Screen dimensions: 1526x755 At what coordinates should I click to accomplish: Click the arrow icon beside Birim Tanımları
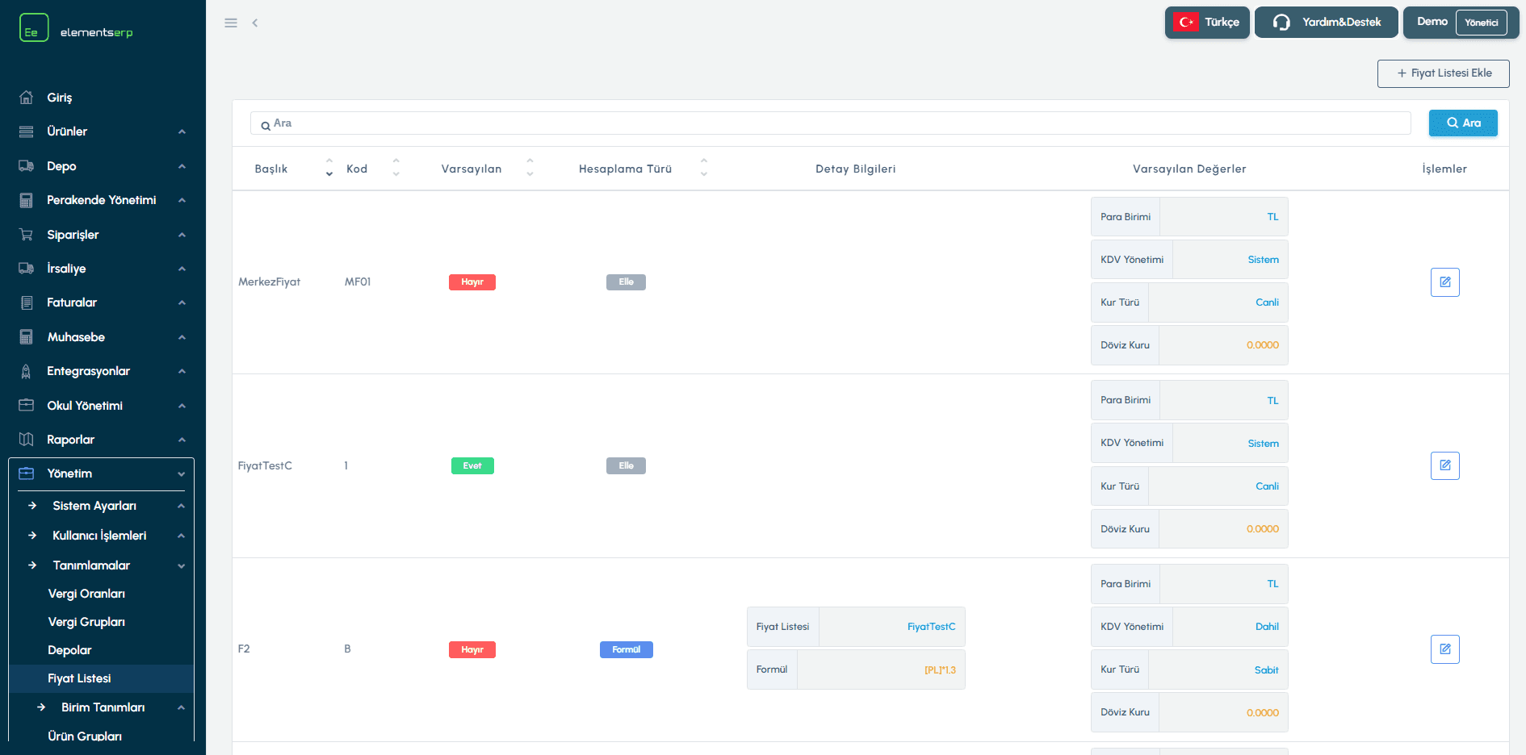pyautogui.click(x=41, y=707)
